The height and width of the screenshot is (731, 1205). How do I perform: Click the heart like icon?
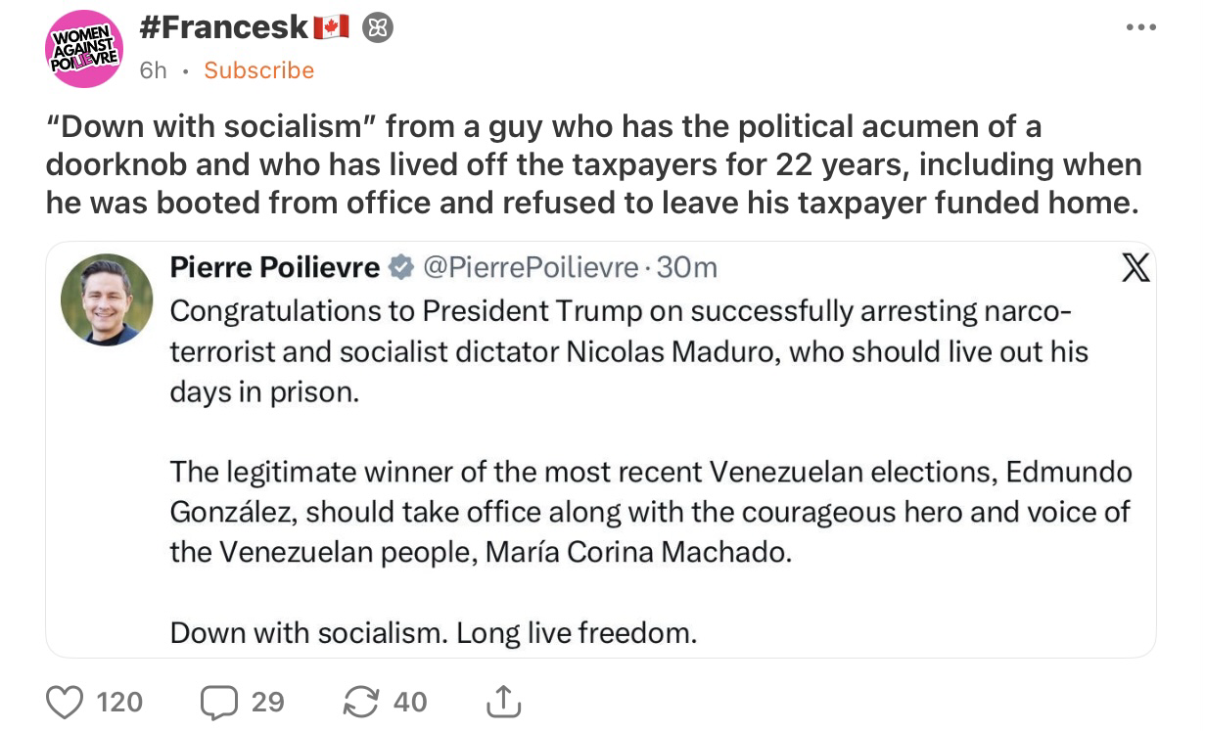point(66,701)
